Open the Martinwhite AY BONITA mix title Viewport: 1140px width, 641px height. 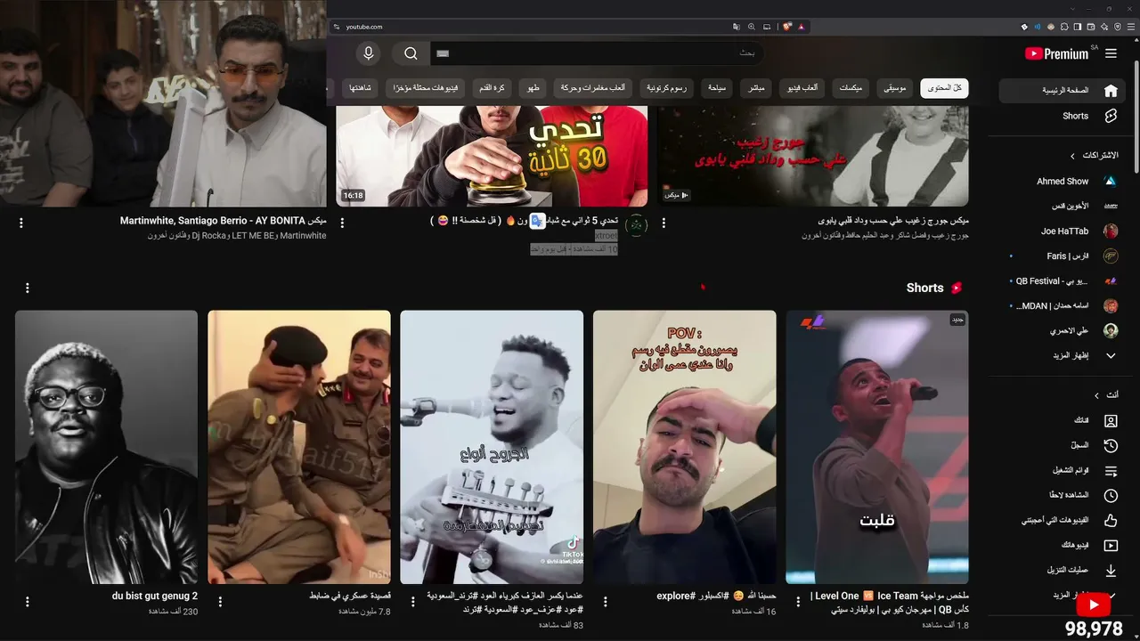pyautogui.click(x=224, y=221)
